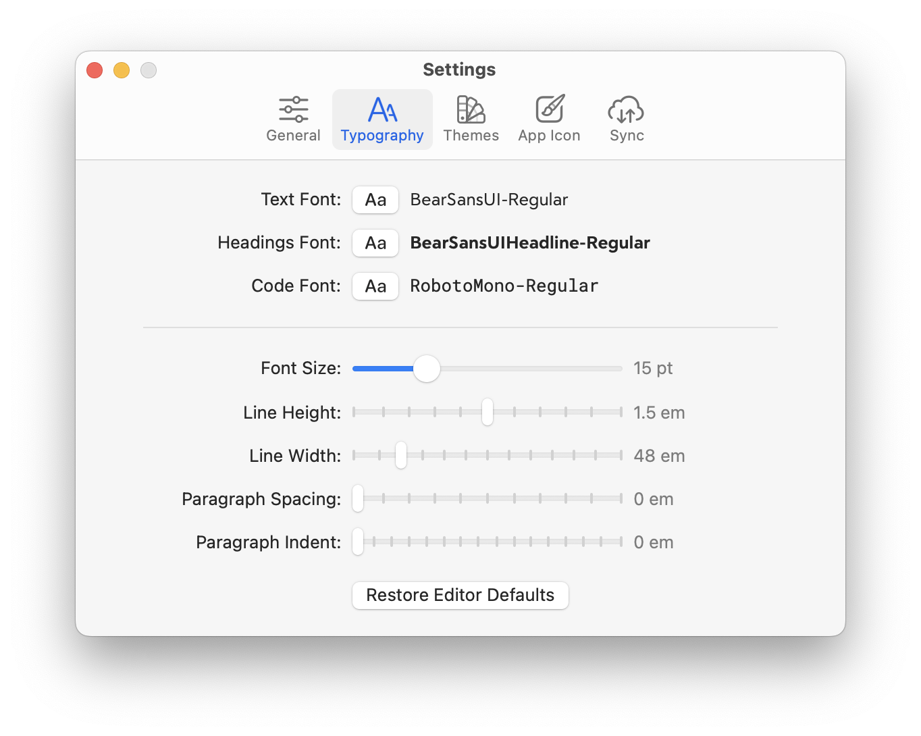Click the 15 pt font size value
The image size is (921, 736).
click(x=653, y=369)
